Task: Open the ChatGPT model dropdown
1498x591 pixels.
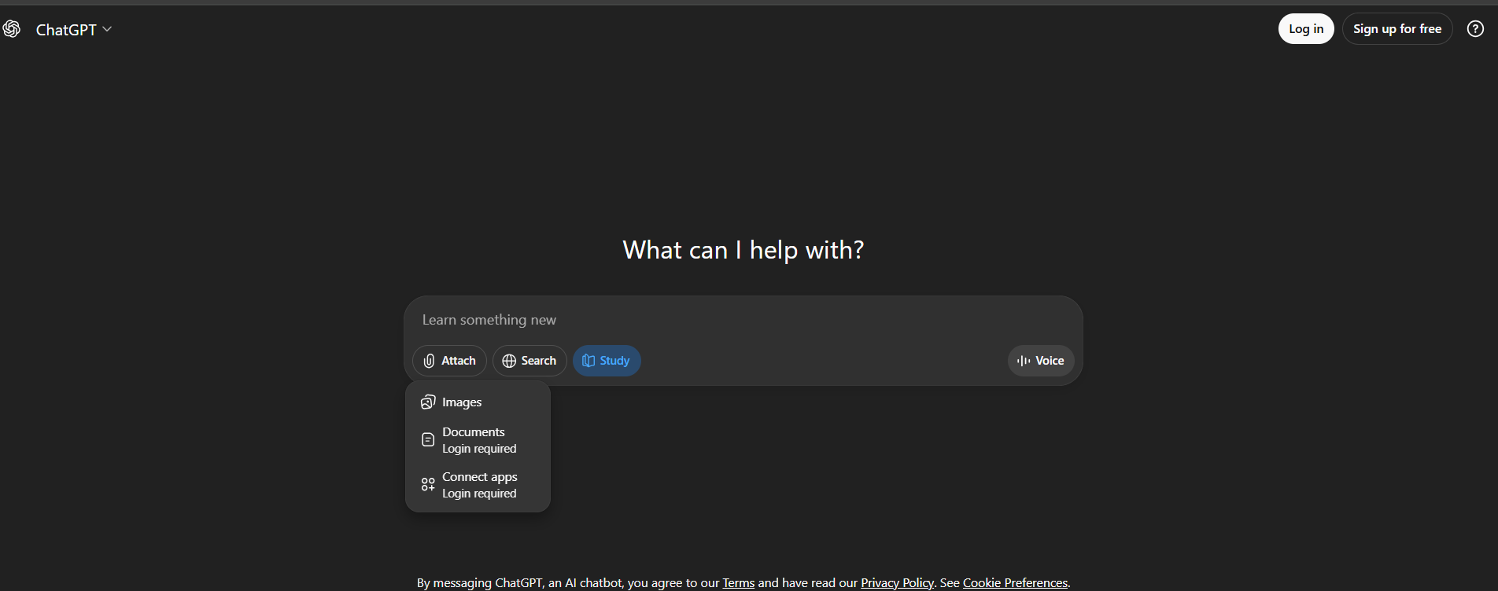Action: [x=74, y=30]
